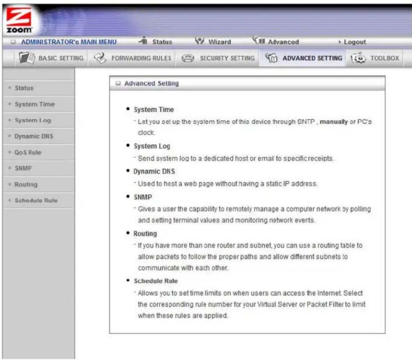Click the Basic Setting book icon
Viewport: 412px width, 360px height.
[x=27, y=58]
